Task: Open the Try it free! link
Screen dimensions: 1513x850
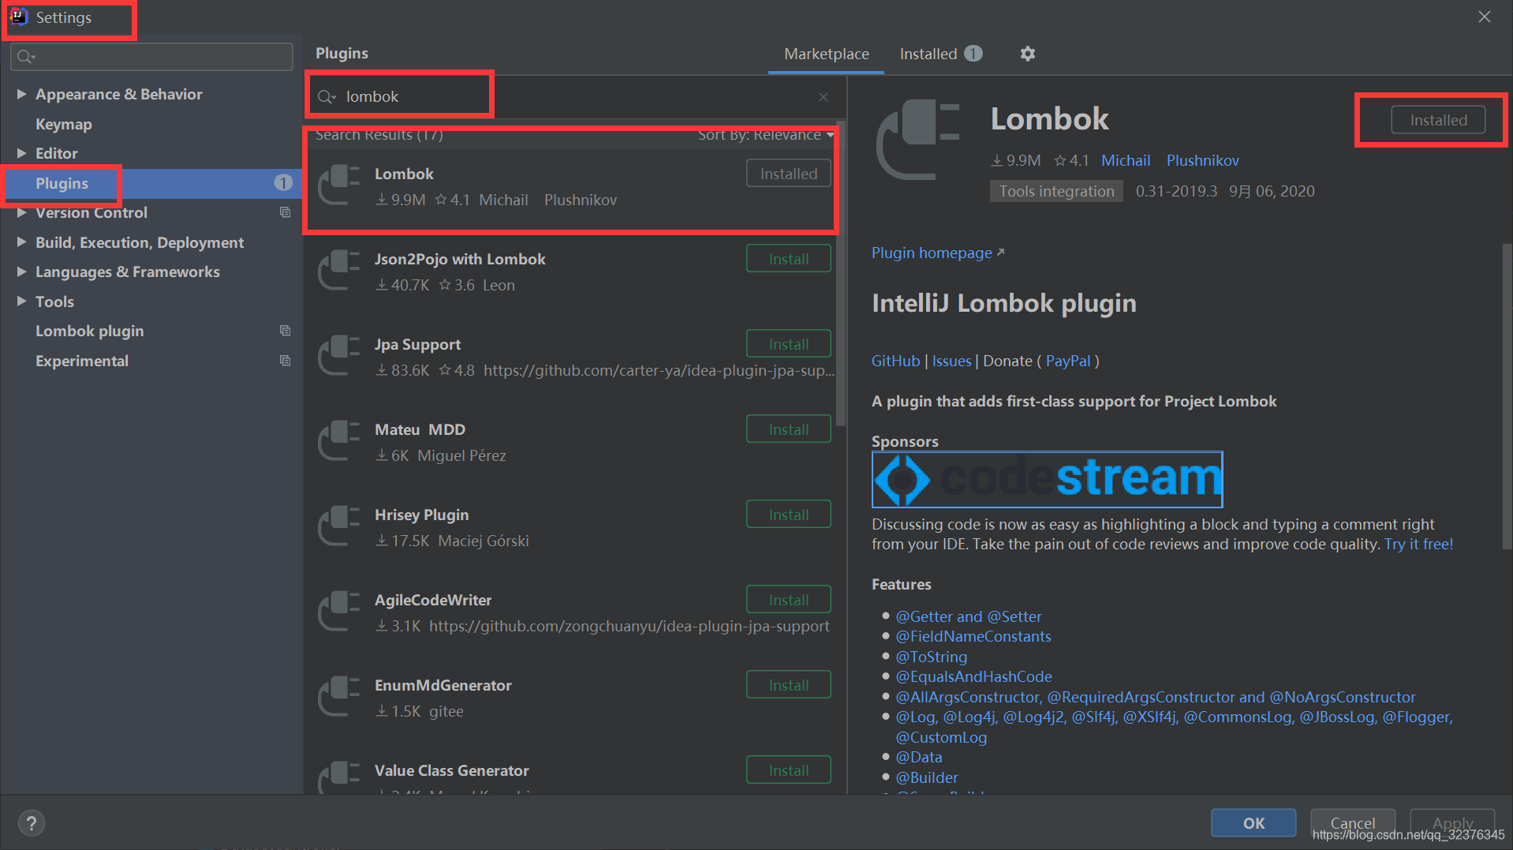Action: pyautogui.click(x=1418, y=544)
